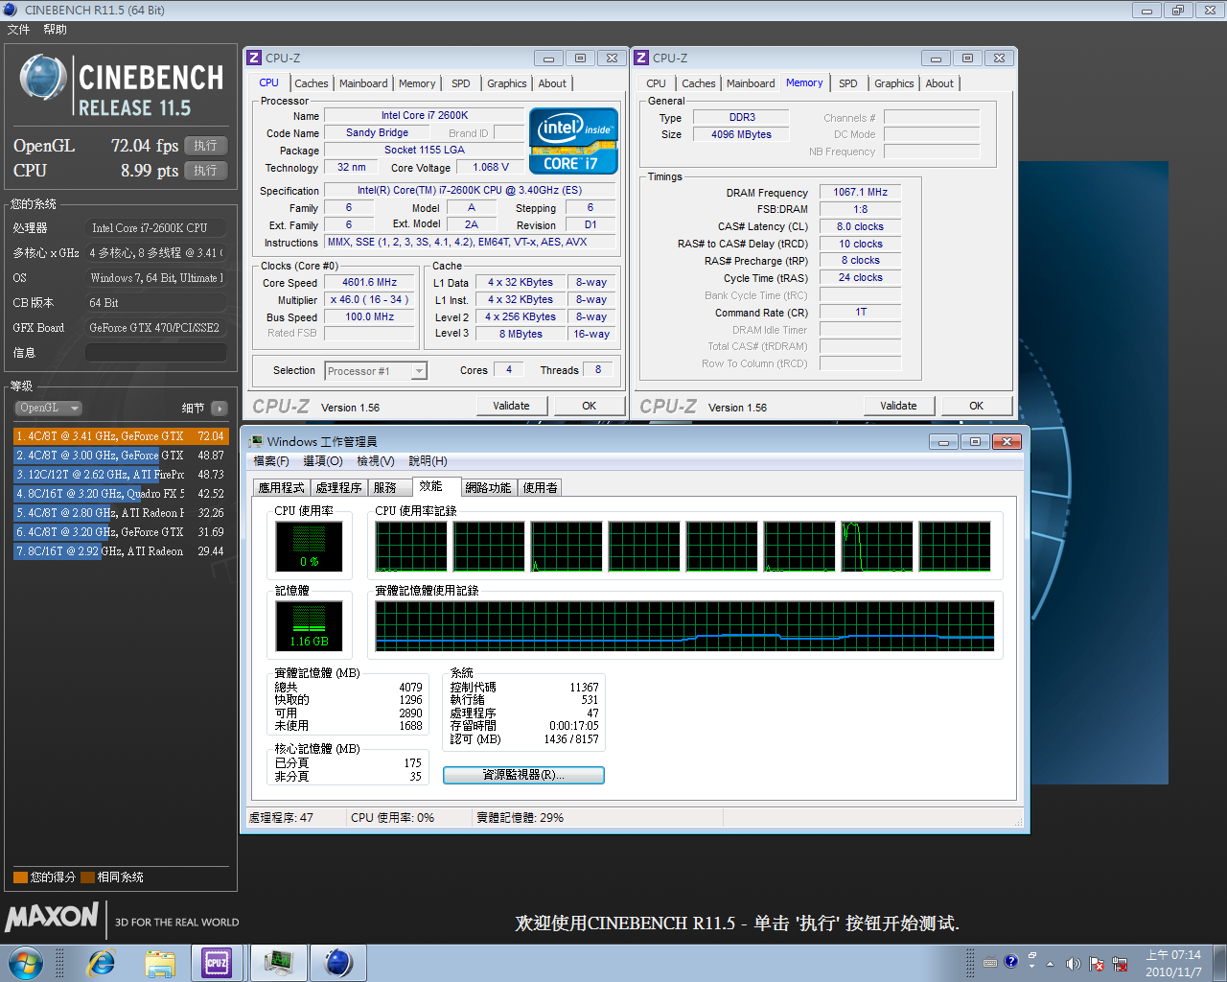1227x982 pixels.
Task: Click Validate in left CPU-Z window
Action: pos(511,407)
